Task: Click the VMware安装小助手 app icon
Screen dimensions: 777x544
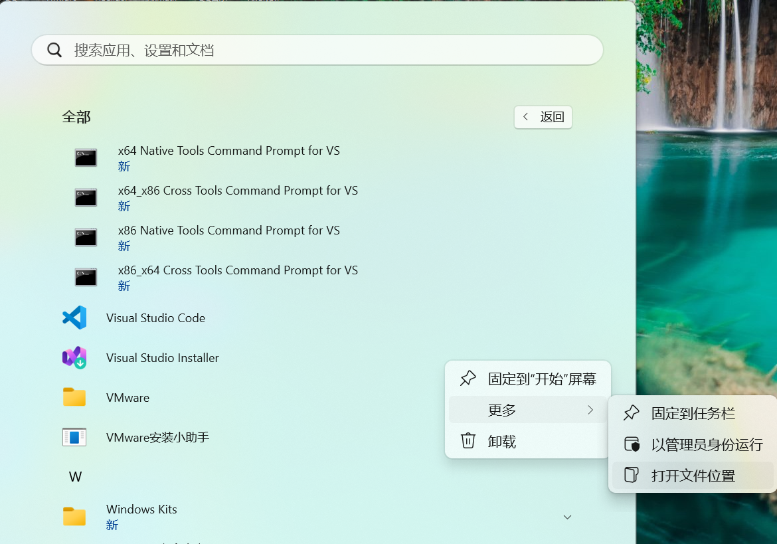Action: (74, 437)
